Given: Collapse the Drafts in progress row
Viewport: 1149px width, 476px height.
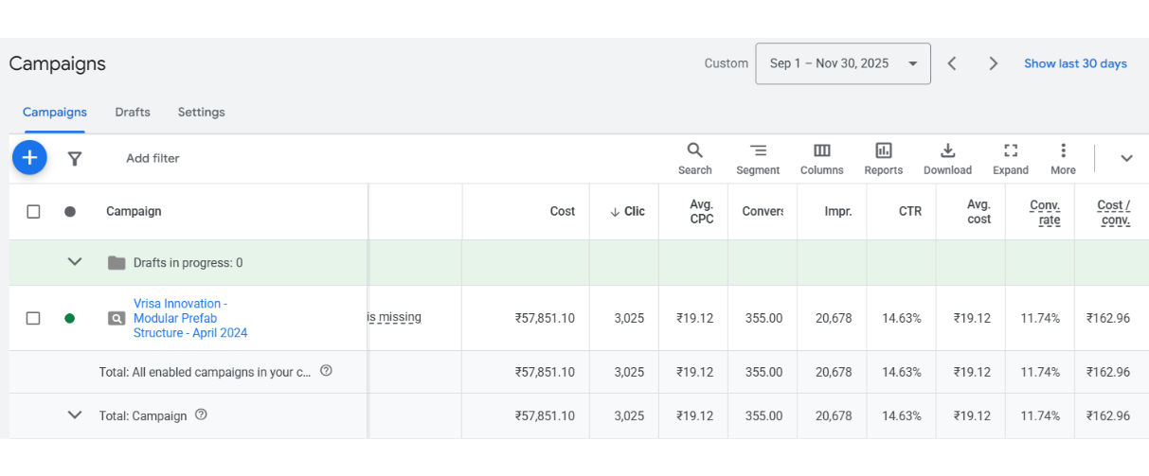Looking at the screenshot, I should click(75, 262).
